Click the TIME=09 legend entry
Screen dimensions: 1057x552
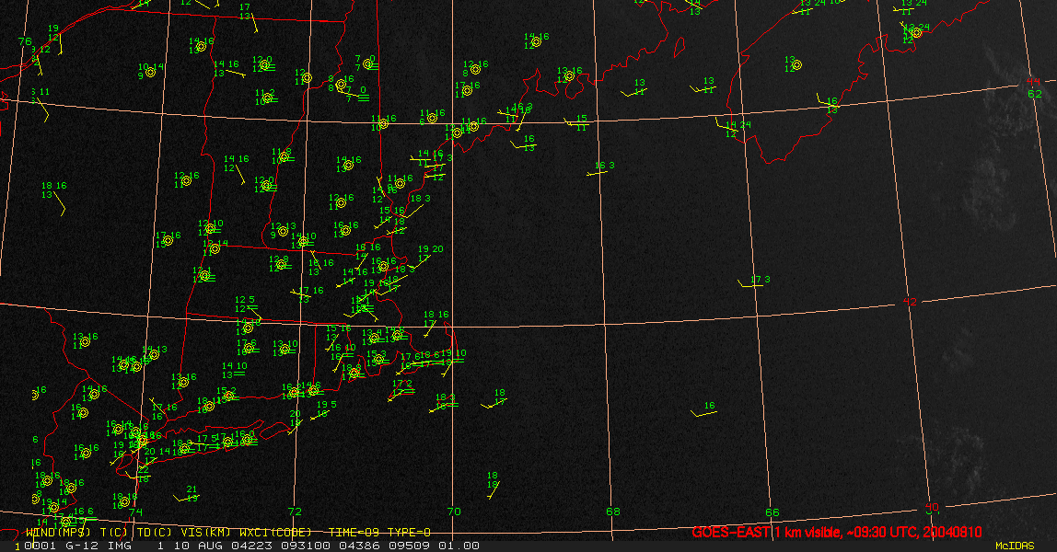[354, 533]
